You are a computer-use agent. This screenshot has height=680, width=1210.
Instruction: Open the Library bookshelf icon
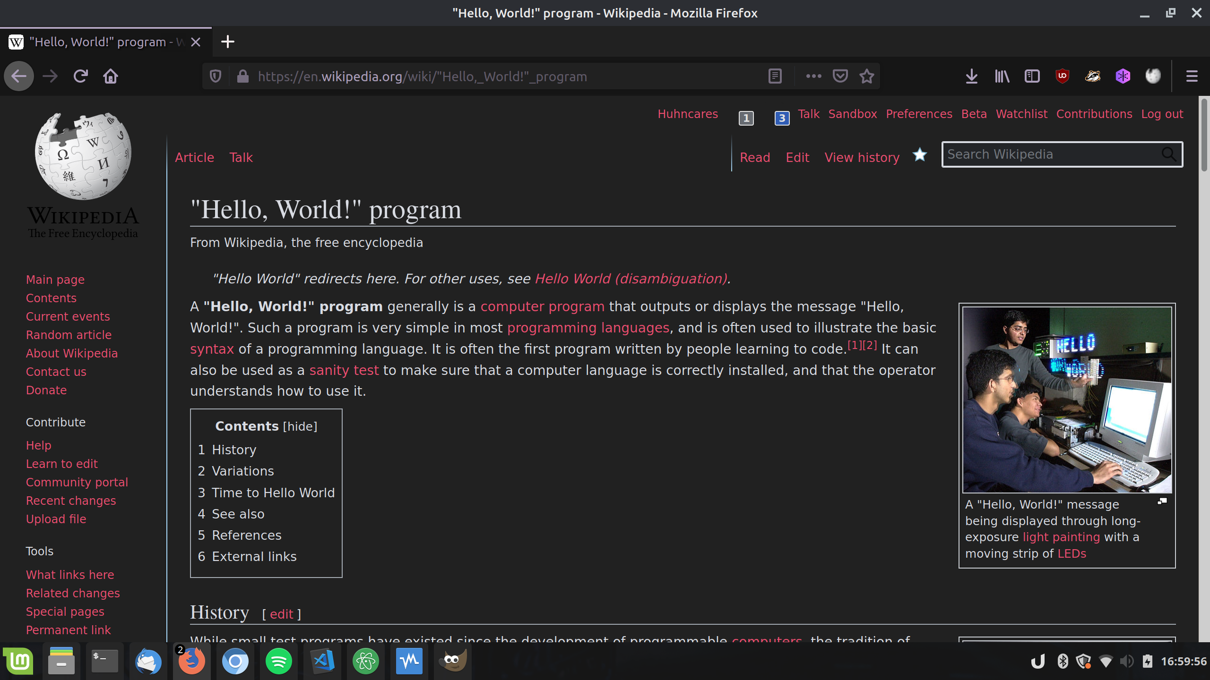[1002, 76]
